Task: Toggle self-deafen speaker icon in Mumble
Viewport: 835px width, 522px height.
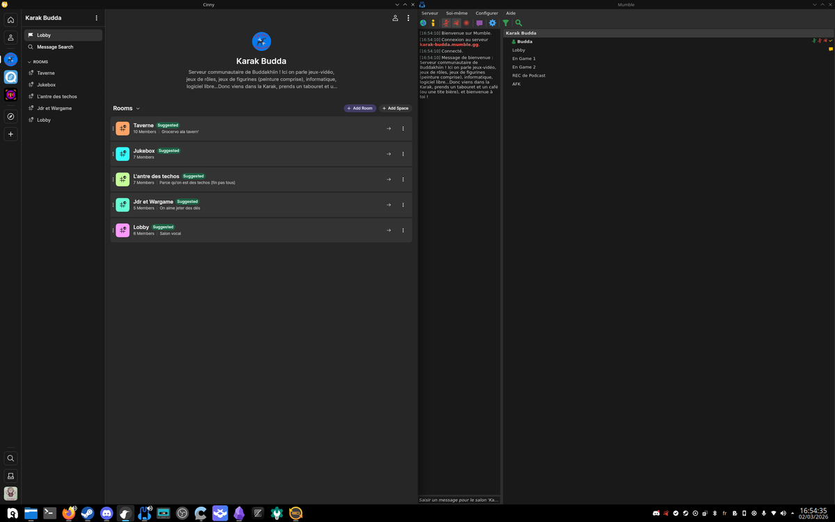Action: point(456,23)
